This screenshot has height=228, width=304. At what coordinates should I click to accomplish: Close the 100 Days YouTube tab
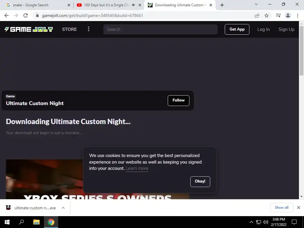(140, 5)
